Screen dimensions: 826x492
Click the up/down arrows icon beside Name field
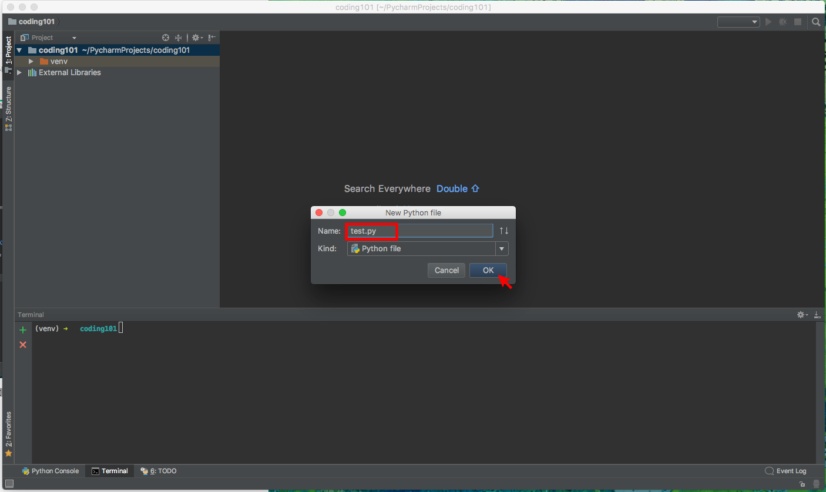click(x=503, y=231)
